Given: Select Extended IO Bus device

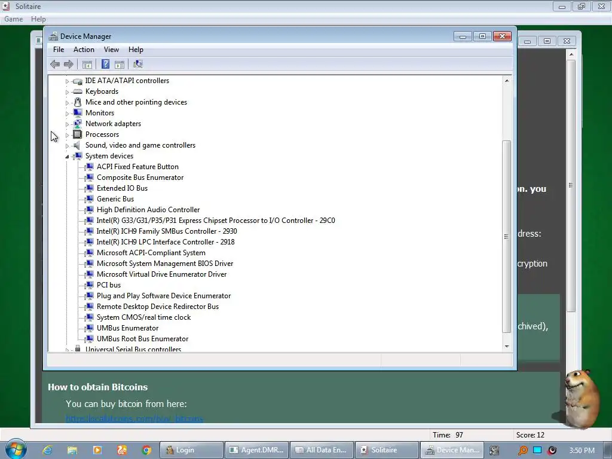Looking at the screenshot, I should pos(122,188).
